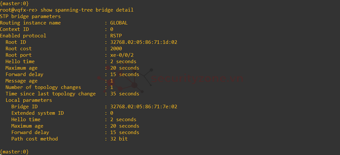The image size is (340, 155).
Task: Click the Bridge ID value ending 7e:02
Action: tap(144, 107)
